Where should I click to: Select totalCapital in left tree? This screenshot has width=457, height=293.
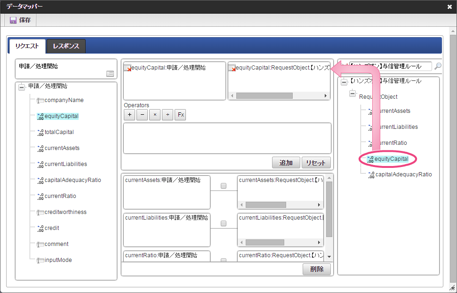(59, 132)
